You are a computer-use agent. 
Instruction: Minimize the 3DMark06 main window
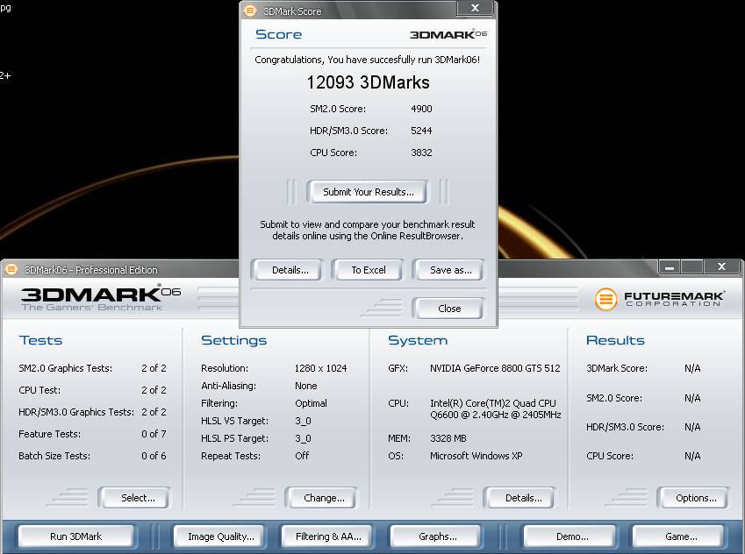tap(670, 266)
